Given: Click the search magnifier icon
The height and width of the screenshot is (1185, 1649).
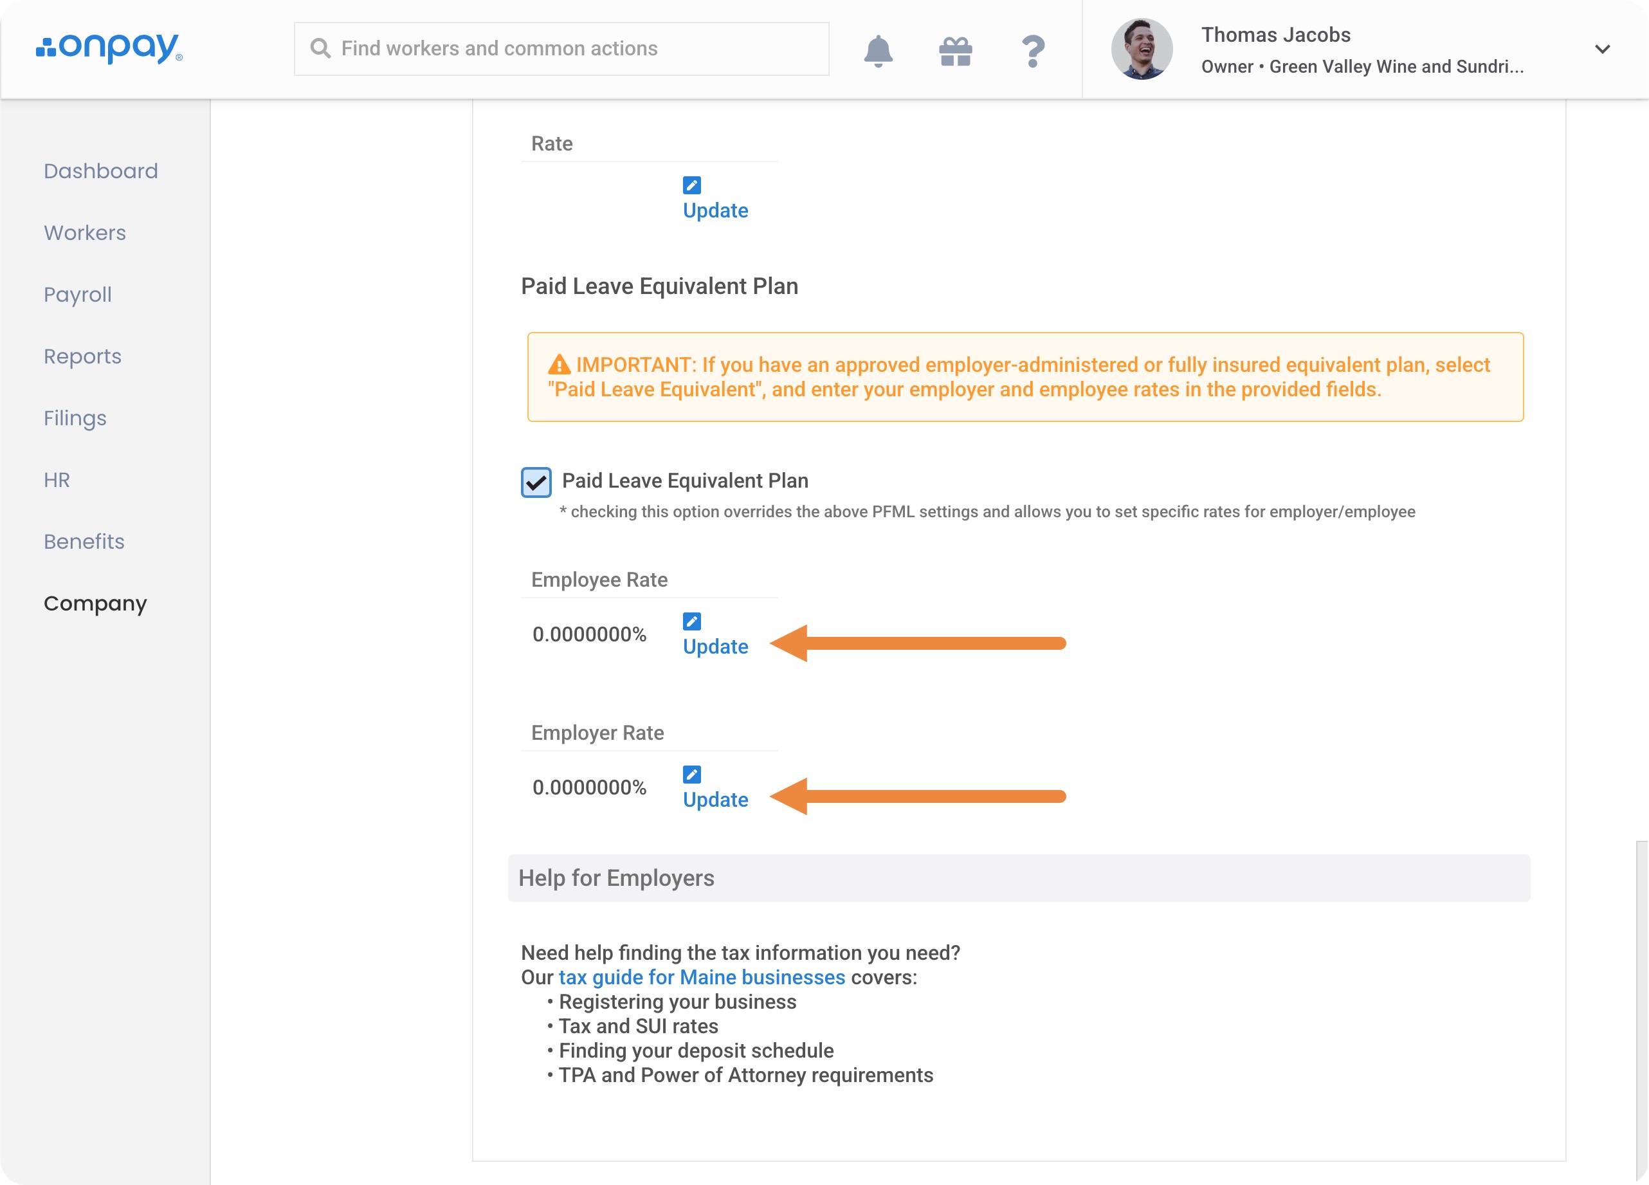Looking at the screenshot, I should (320, 49).
